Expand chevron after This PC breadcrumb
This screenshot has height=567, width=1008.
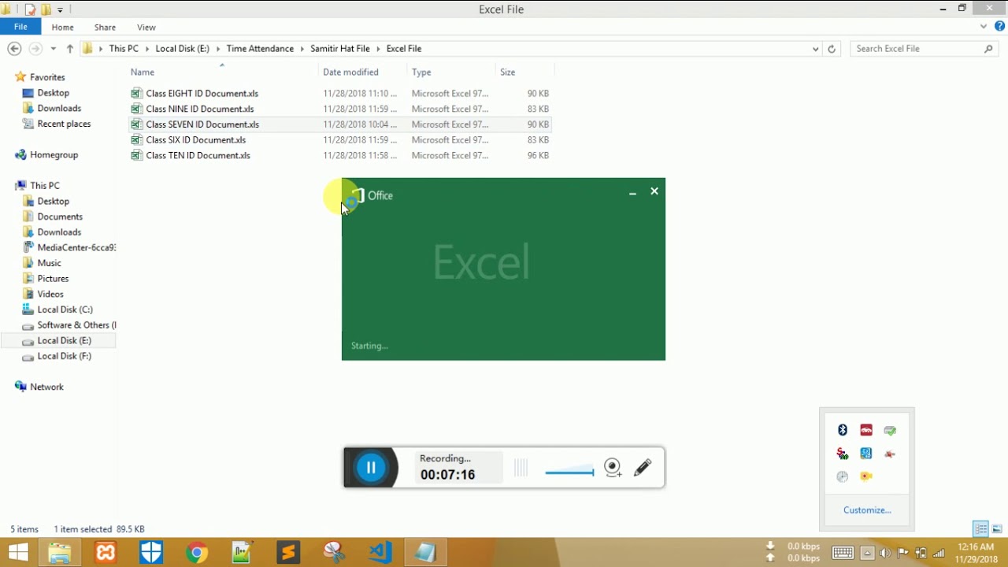146,49
